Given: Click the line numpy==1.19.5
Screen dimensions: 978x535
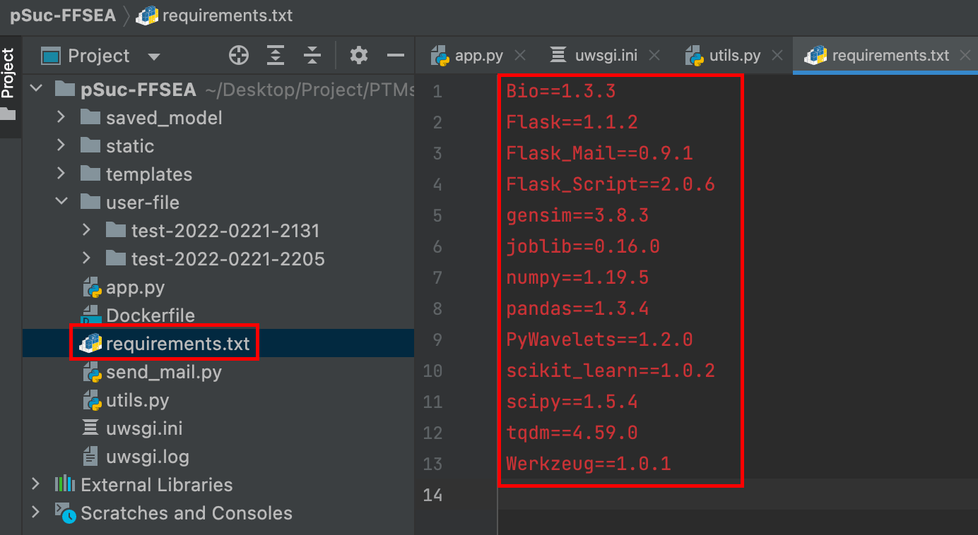Looking at the screenshot, I should click(577, 277).
